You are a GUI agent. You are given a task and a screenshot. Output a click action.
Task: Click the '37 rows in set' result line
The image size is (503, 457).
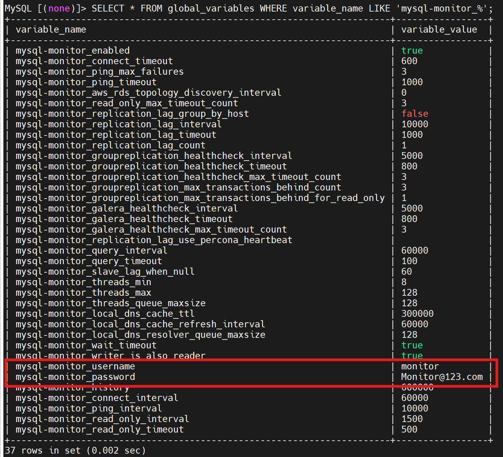point(75,451)
